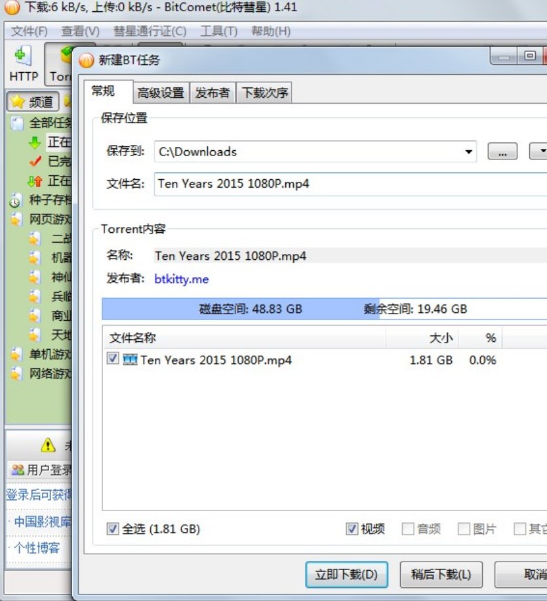Open the 文件(F) menu

[29, 31]
